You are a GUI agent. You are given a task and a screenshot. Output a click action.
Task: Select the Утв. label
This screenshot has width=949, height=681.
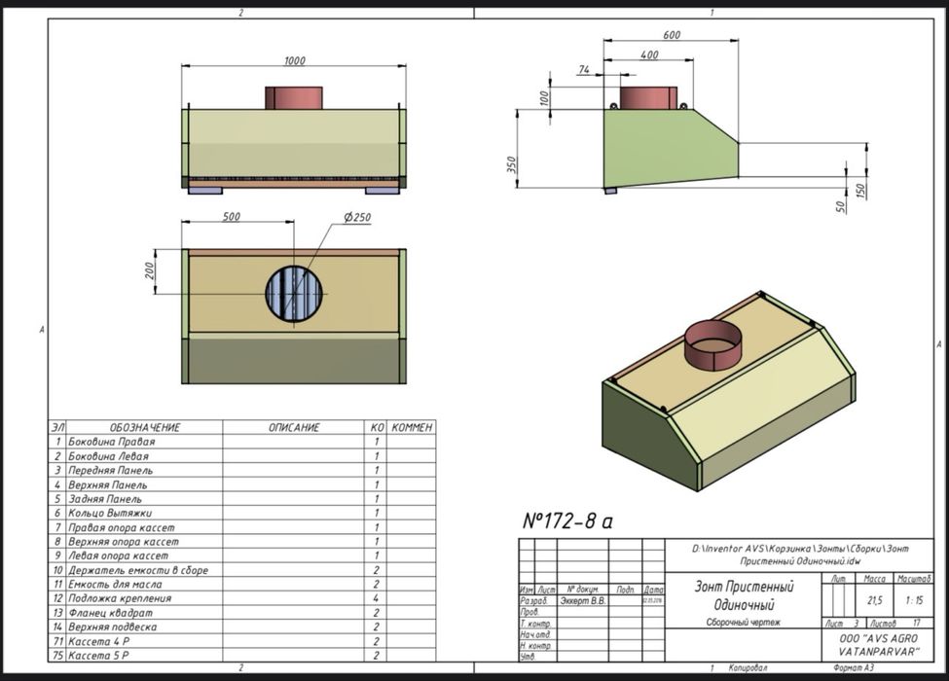point(529,657)
